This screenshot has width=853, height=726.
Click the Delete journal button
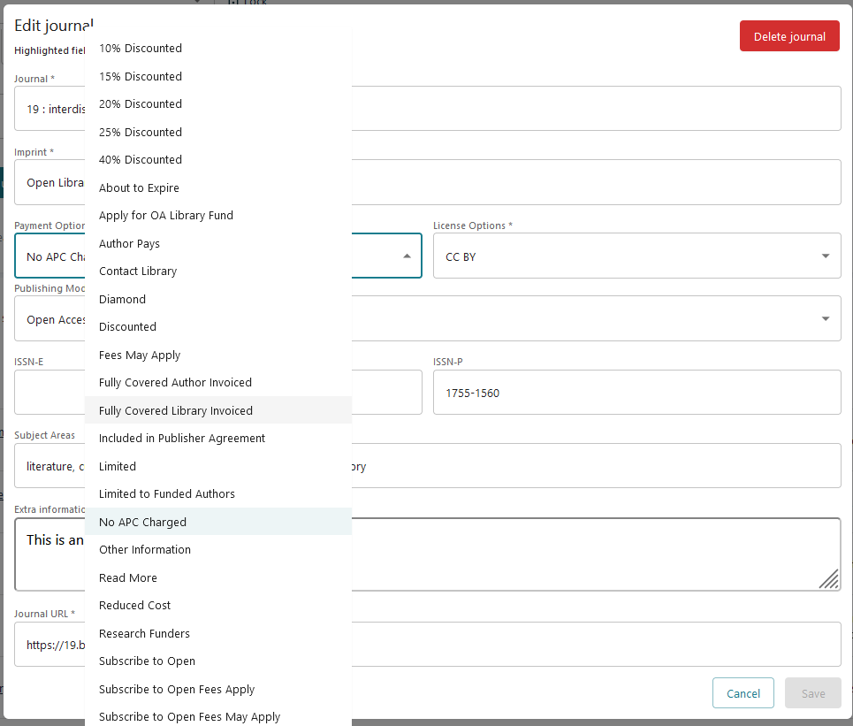[789, 35]
